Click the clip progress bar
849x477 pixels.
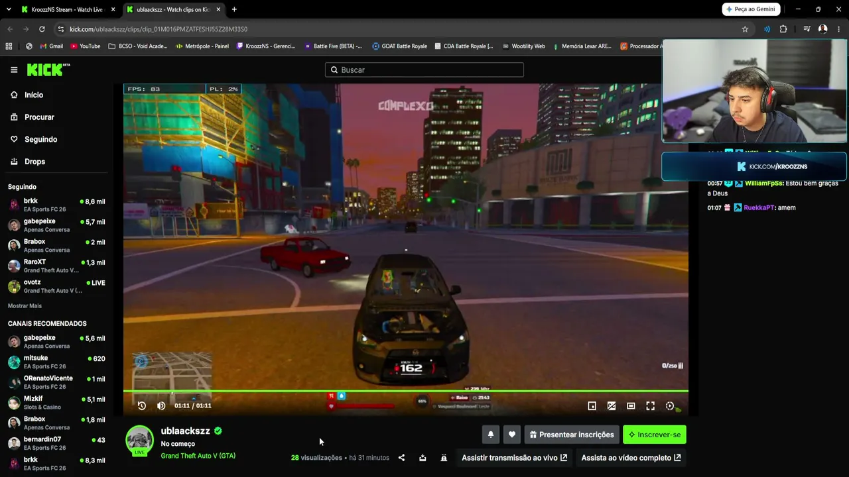click(x=406, y=392)
